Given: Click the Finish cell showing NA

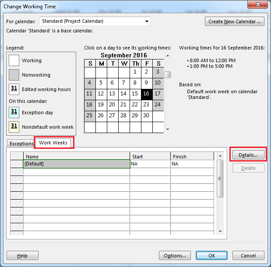Looking at the screenshot, I should click(192, 164).
